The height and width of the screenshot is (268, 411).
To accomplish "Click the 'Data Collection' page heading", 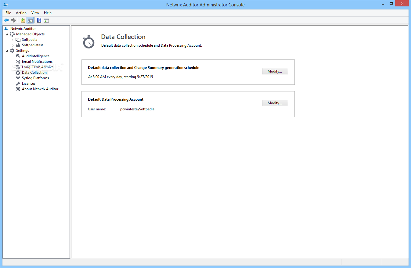I will tap(123, 37).
